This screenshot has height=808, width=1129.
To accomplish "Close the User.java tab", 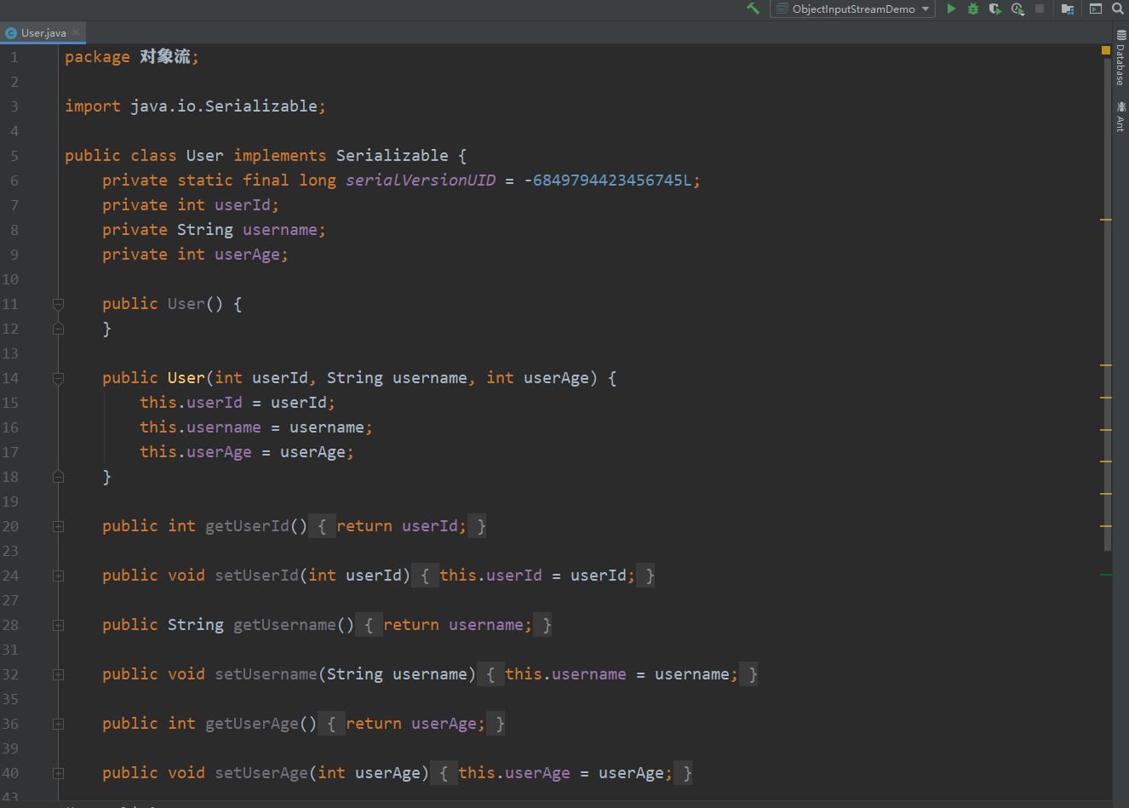I will [76, 32].
